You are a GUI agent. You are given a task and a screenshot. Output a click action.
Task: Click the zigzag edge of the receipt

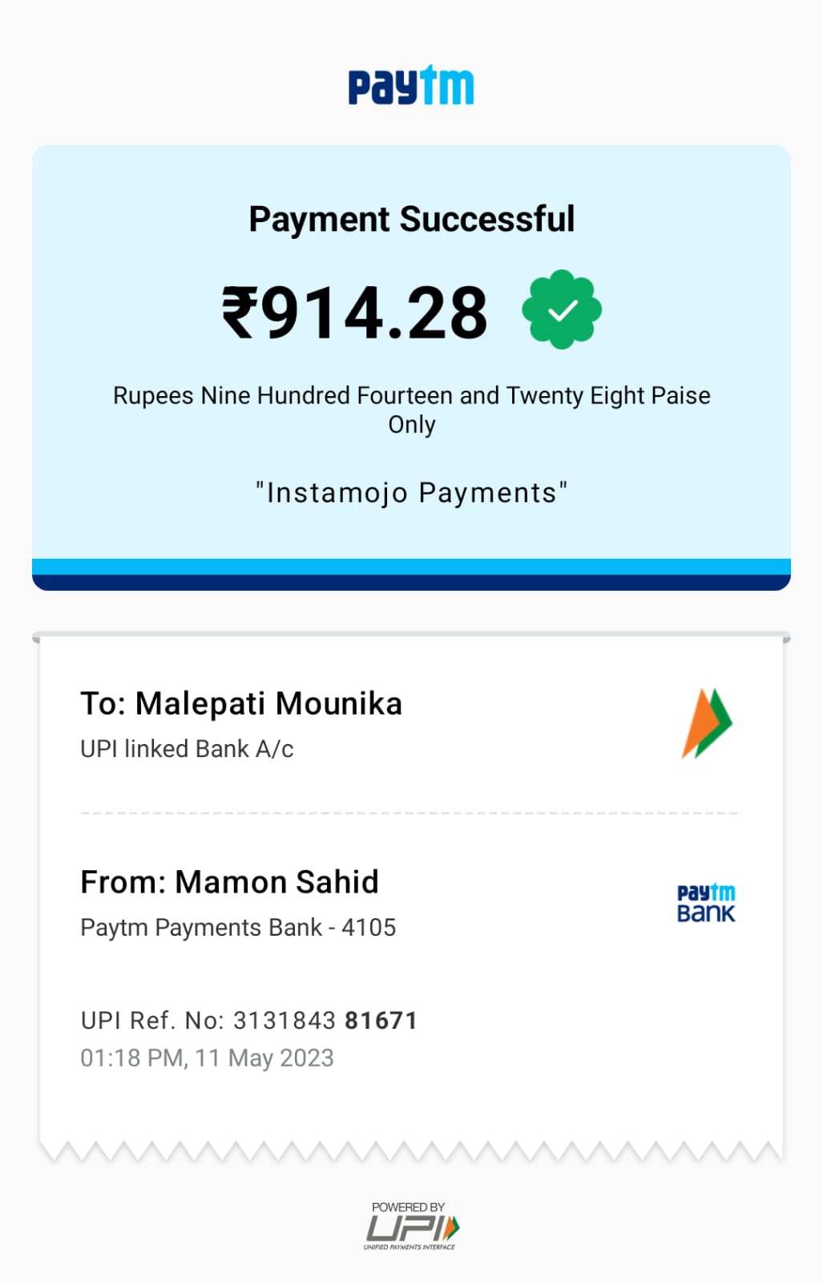coord(411,1151)
